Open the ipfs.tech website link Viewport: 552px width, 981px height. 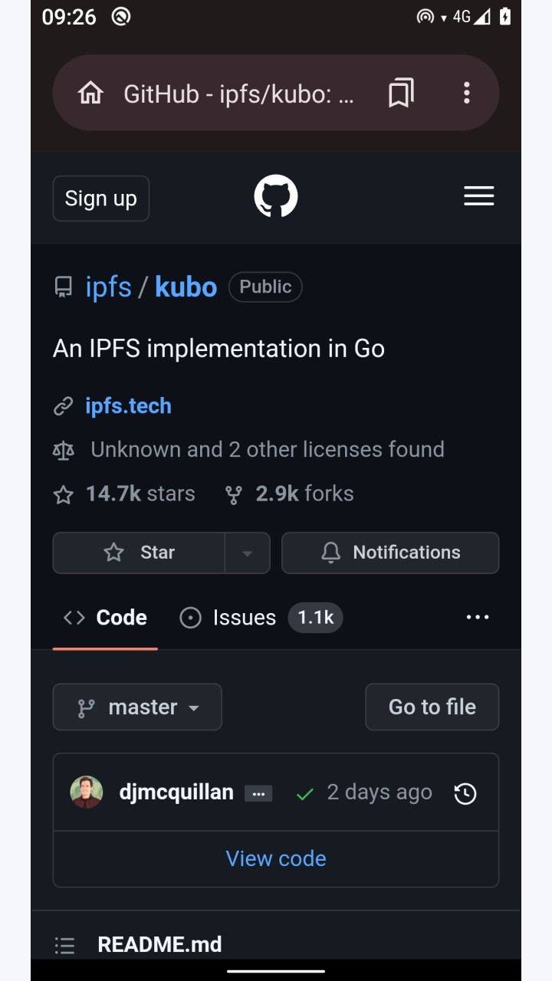coord(128,406)
